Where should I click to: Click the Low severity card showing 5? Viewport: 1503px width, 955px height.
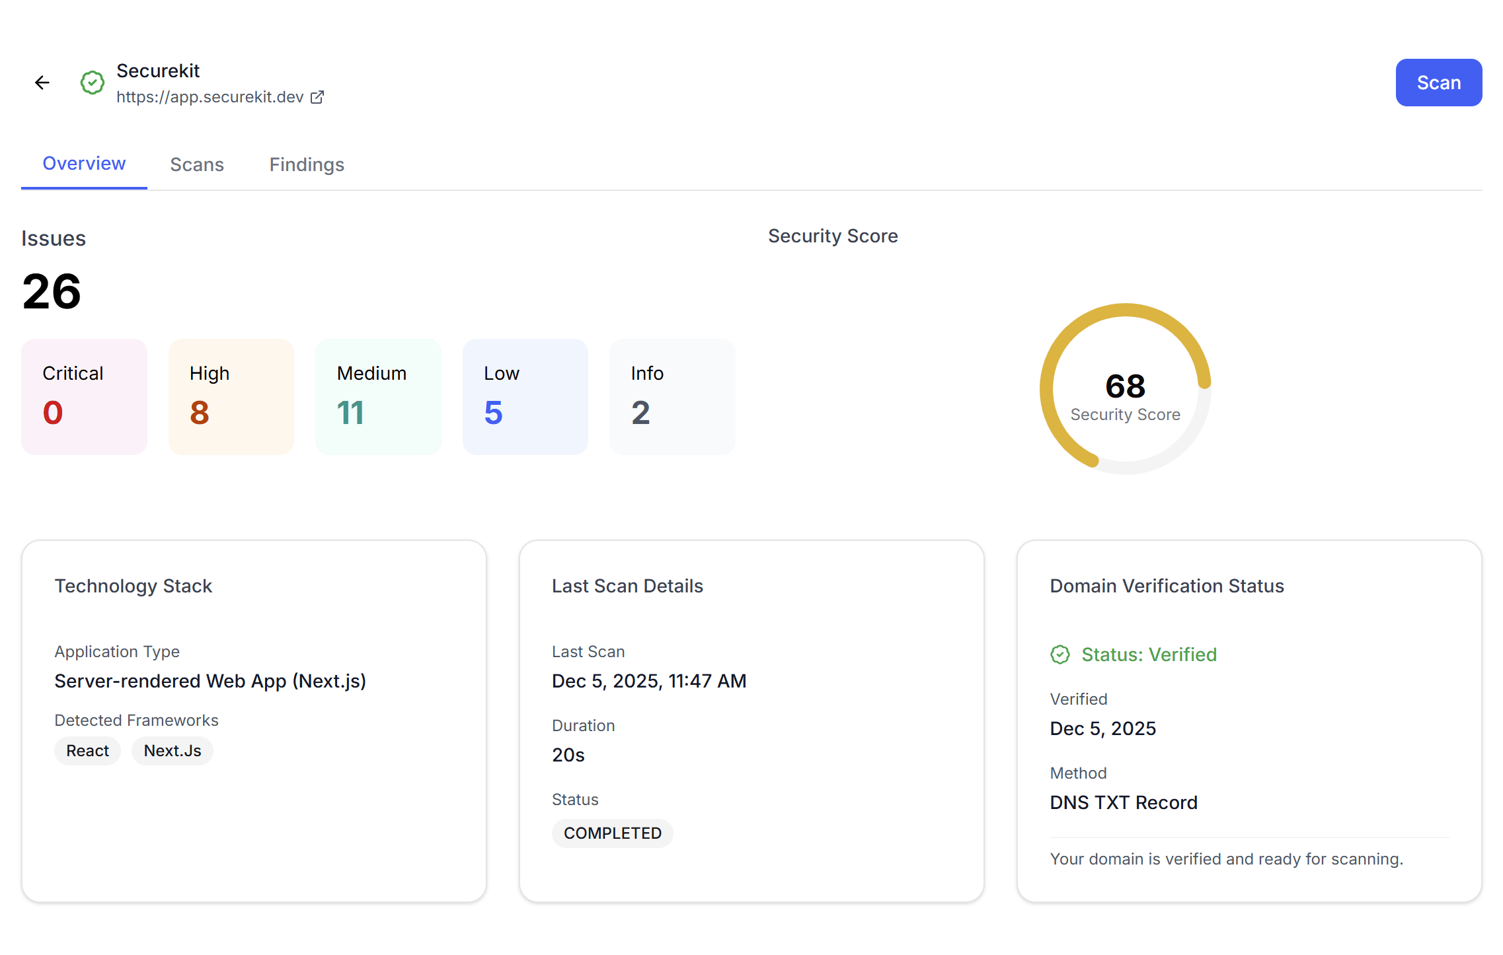(525, 396)
